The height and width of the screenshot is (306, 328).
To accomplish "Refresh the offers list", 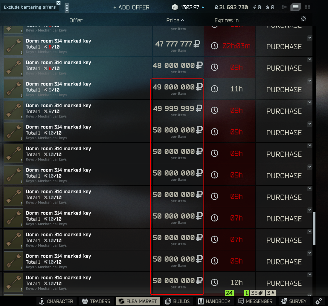I will click(x=303, y=19).
